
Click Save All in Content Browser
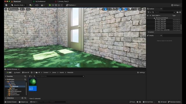pyautogui.click(x=26, y=73)
